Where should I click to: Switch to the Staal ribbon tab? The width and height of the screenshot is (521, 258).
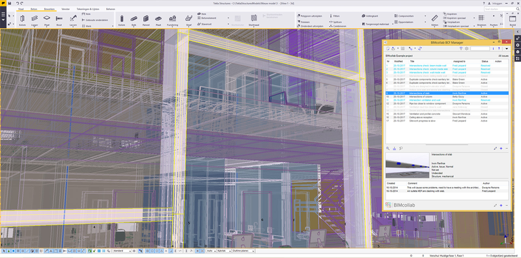(x=21, y=9)
